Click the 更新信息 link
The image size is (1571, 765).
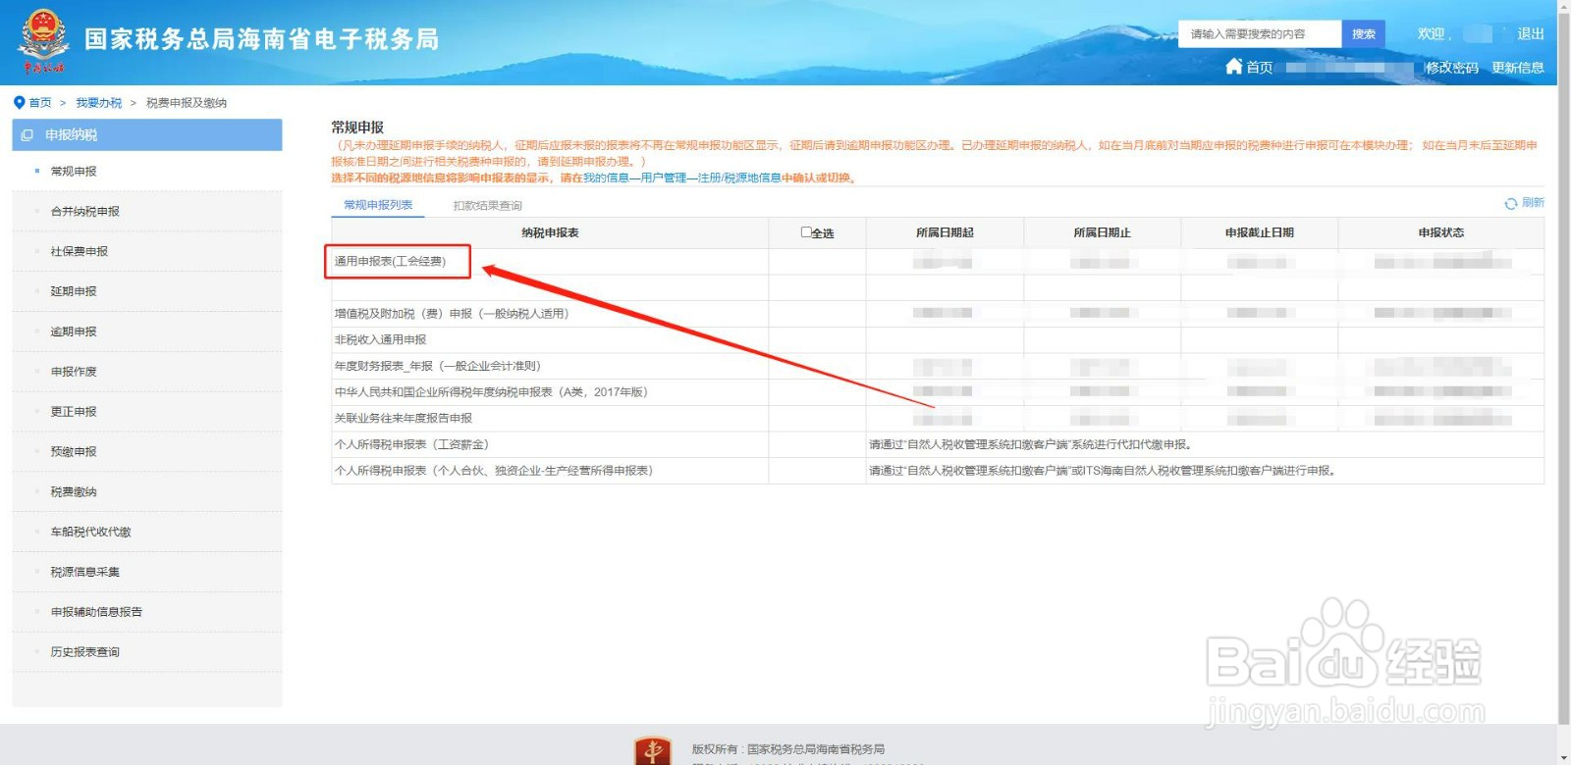click(x=1518, y=68)
